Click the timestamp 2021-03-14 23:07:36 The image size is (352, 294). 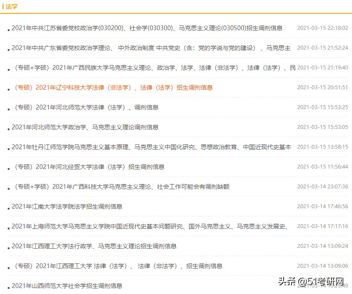(322, 187)
